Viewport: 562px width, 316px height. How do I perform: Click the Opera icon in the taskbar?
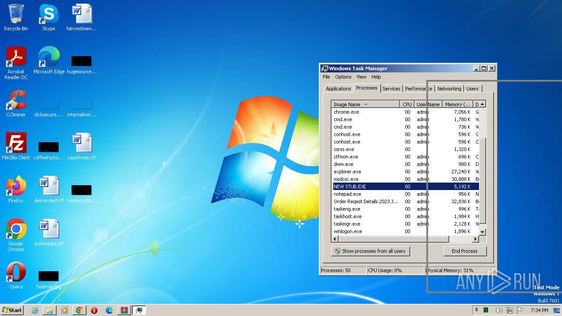[94, 310]
